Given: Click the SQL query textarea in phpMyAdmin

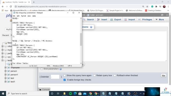Looking at the screenshot, I should tap(124, 46).
